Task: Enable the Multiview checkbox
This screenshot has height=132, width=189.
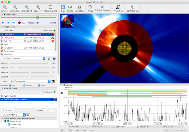Action: (x=2, y=30)
